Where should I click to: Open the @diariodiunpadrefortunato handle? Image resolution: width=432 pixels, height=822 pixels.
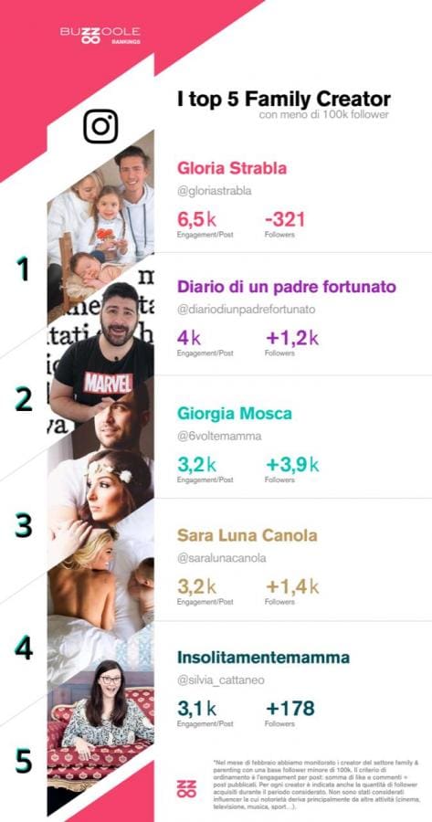(x=247, y=310)
